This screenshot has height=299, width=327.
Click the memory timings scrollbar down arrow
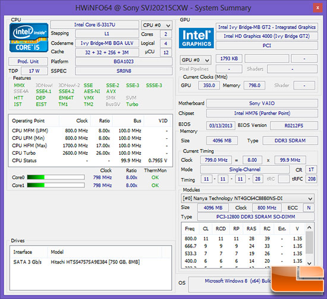310,263
